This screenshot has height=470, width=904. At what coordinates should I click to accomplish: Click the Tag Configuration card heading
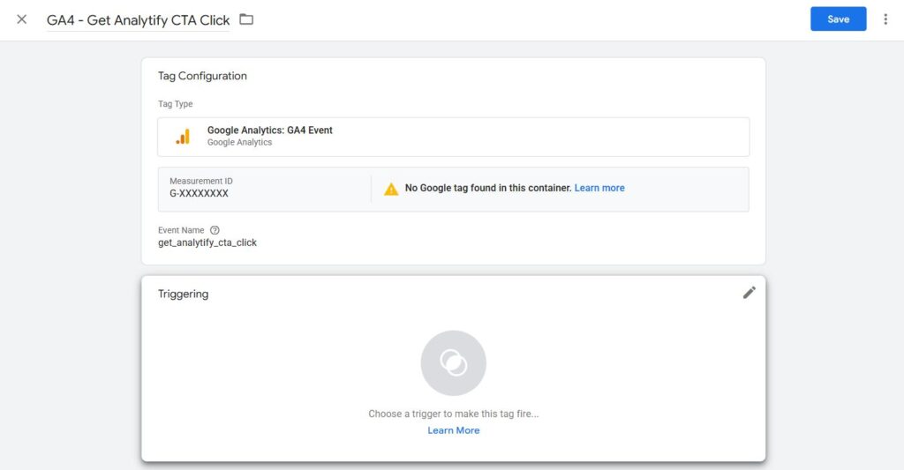202,76
